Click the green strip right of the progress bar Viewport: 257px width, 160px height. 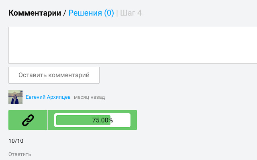click(x=134, y=120)
